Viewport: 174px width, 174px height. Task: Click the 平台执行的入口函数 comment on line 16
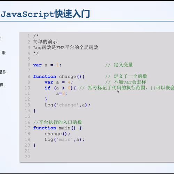coord(58,122)
